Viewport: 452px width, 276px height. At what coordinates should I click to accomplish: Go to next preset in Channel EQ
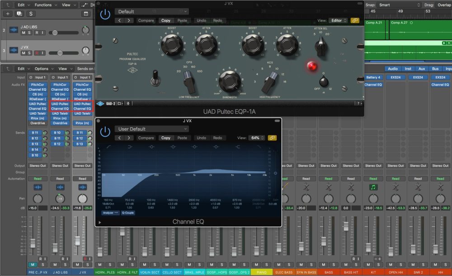pos(130,138)
